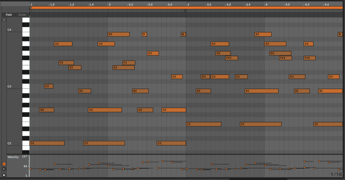Click ruler bar 3 marker
The width and height of the screenshot is (345, 180).
pyautogui.click(x=188, y=4)
